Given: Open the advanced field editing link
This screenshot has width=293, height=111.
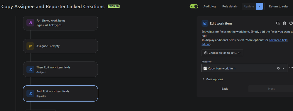Looking at the screenshot, I should 245,42.
